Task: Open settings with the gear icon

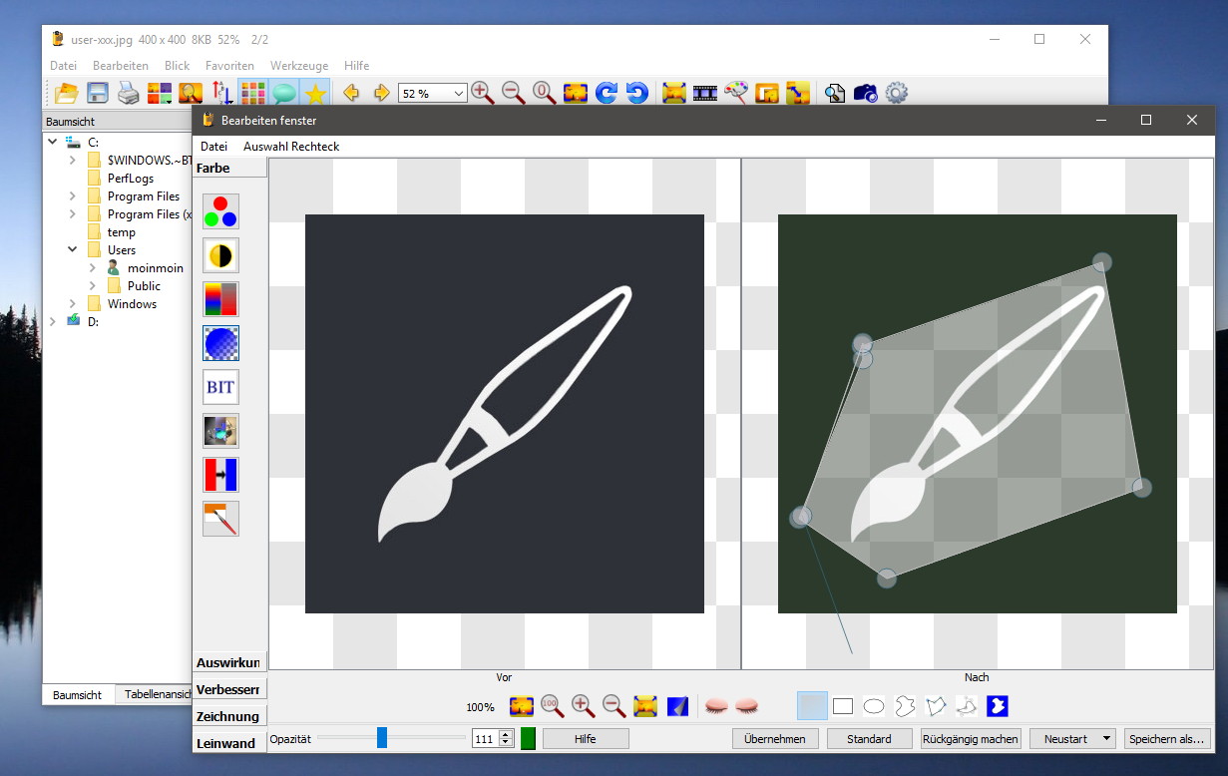Action: (x=897, y=93)
